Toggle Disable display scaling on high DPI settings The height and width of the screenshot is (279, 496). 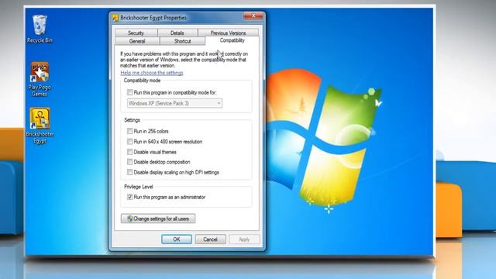tap(129, 172)
